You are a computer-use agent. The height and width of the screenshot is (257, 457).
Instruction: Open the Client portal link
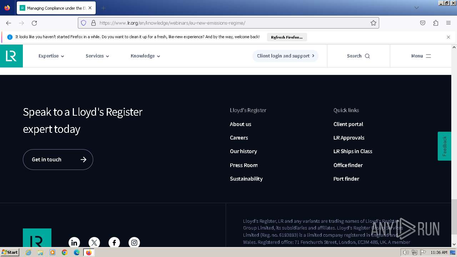point(348,124)
